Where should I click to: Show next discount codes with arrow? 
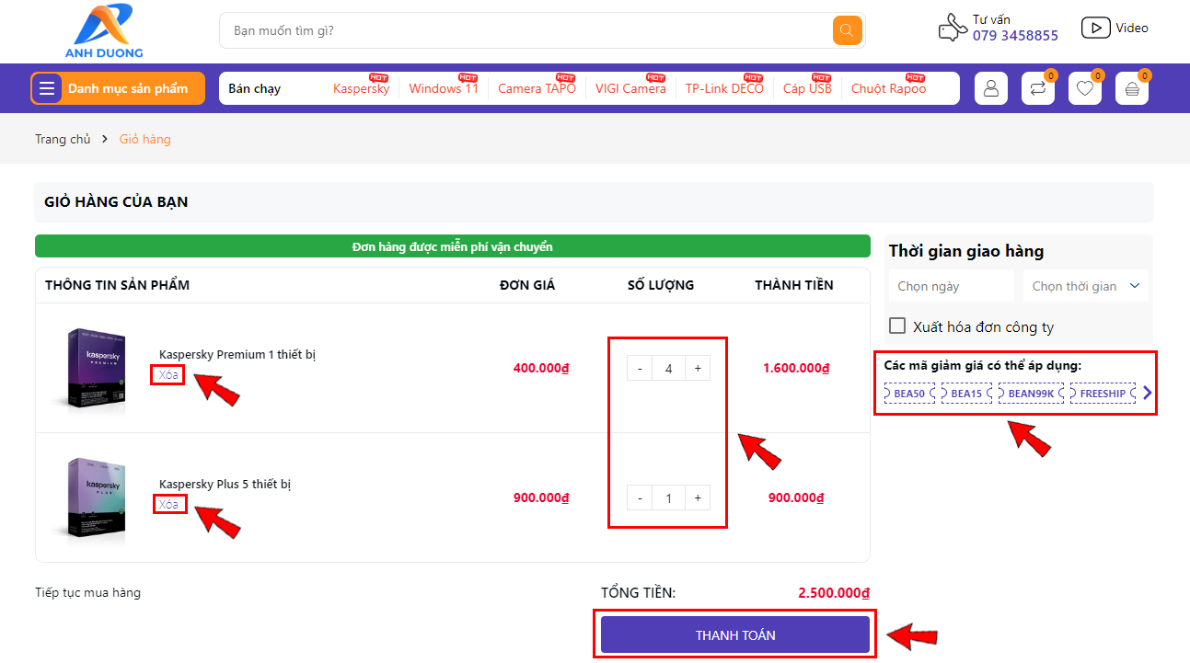coord(1147,393)
